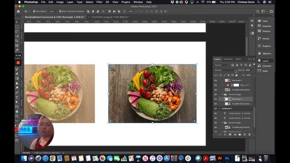Viewport: 290px width, 163px height.
Task: Click the Search magnifier in options bar
Action: click(x=258, y=11)
